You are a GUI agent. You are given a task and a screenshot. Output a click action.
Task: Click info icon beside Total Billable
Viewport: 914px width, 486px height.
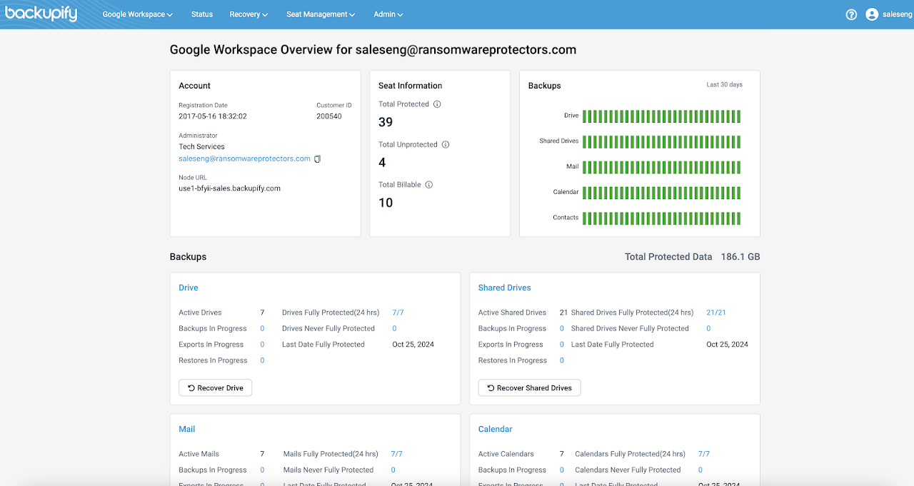click(429, 184)
